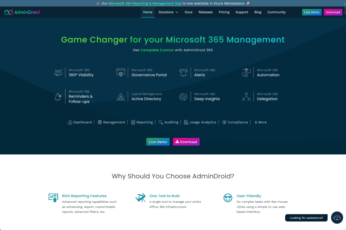
Task: Click the Rich Reporting Features heading
Action: (84, 196)
